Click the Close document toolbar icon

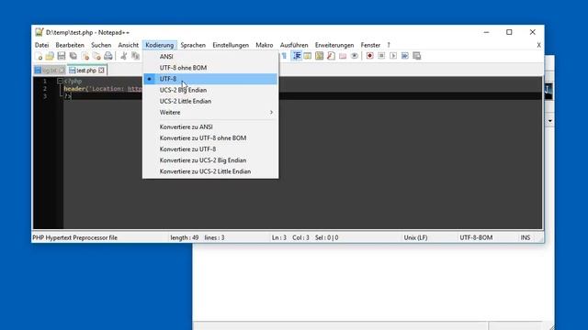click(x=85, y=56)
